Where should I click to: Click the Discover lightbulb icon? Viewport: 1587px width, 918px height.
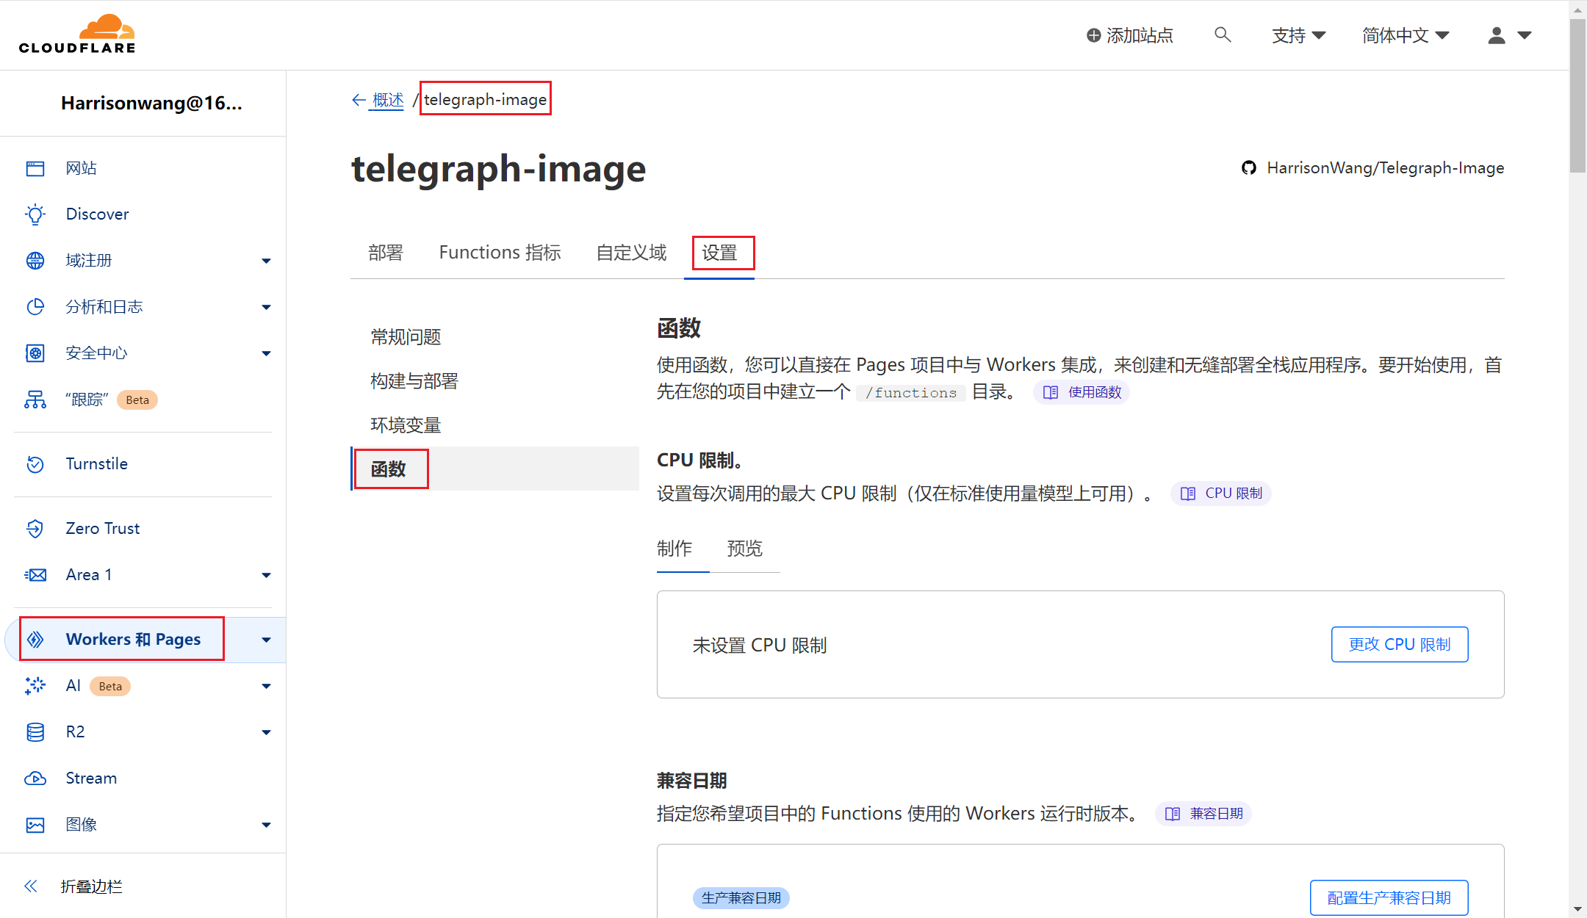click(x=35, y=214)
